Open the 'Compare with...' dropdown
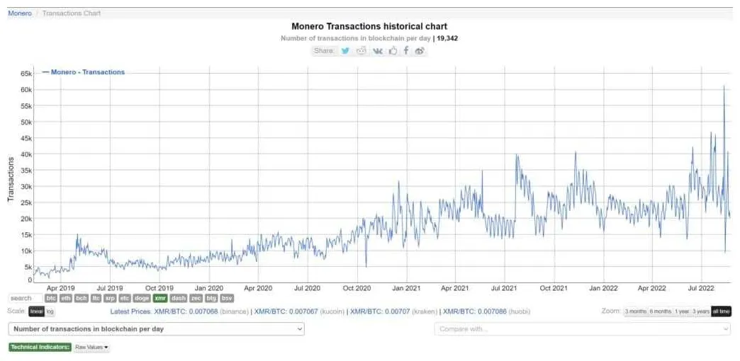The height and width of the screenshot is (361, 740). [x=582, y=329]
